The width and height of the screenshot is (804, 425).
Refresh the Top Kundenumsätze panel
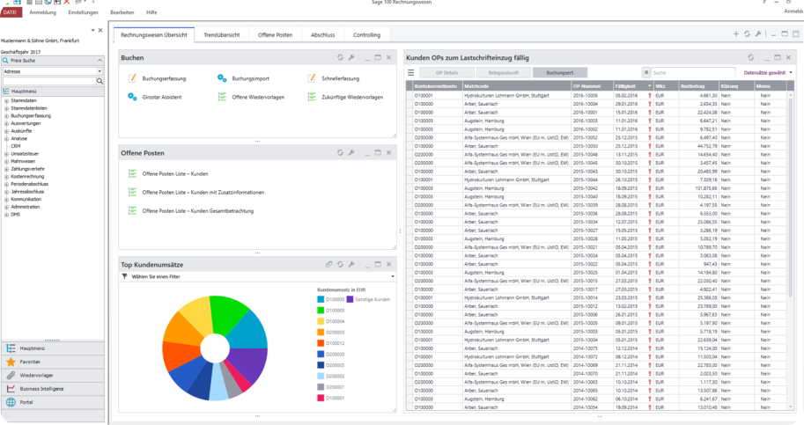pos(340,264)
